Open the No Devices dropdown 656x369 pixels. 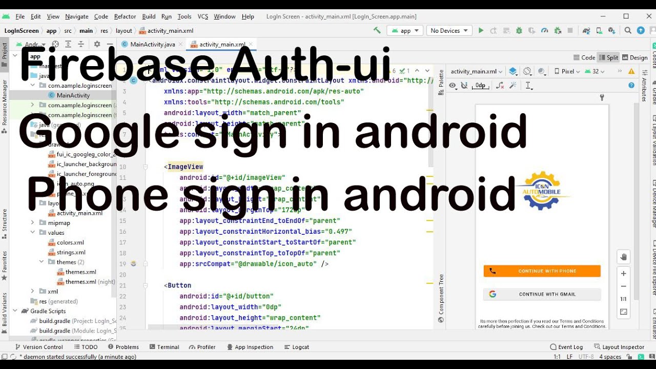449,30
